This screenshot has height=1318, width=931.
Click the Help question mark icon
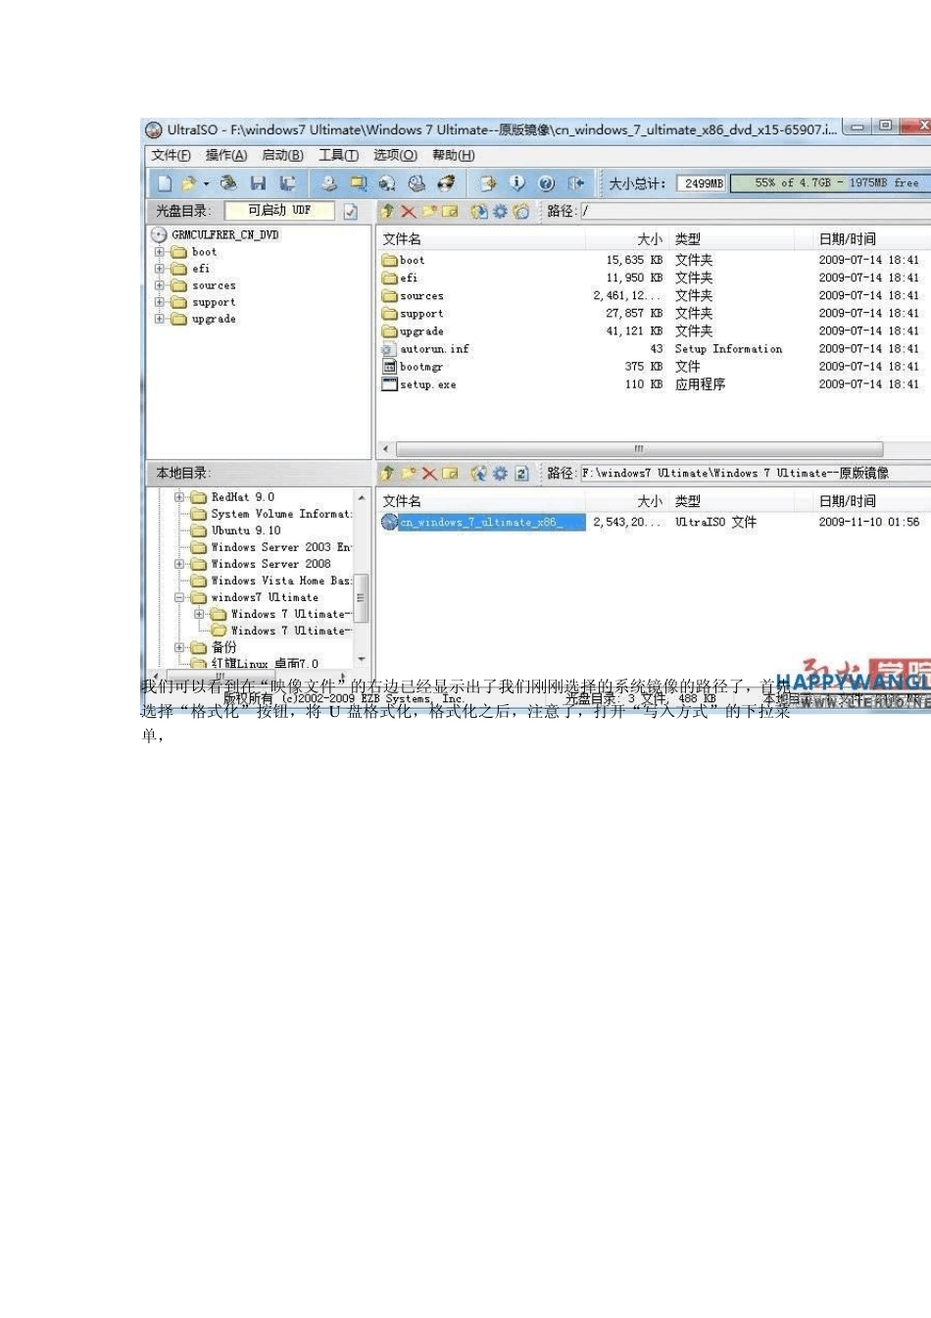pyautogui.click(x=547, y=183)
